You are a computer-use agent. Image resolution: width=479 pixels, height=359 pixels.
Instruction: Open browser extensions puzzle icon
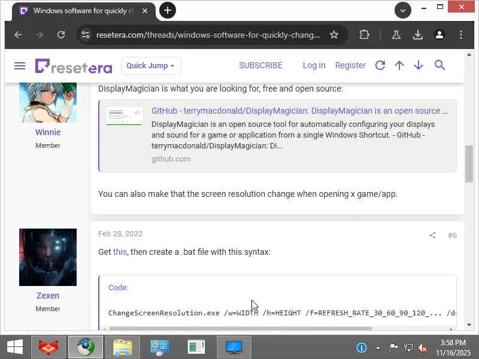tap(364, 35)
